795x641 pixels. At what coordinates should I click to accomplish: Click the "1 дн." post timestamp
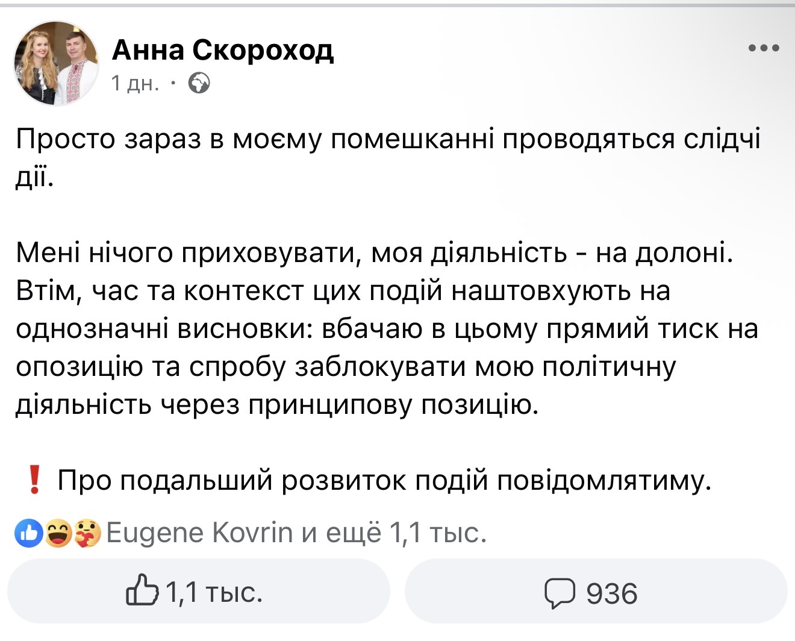coord(135,83)
